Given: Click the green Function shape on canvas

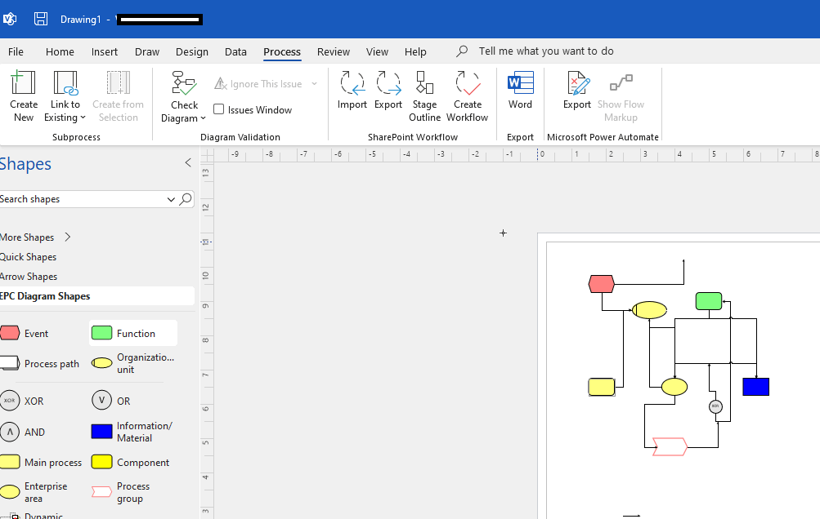Looking at the screenshot, I should tap(709, 301).
